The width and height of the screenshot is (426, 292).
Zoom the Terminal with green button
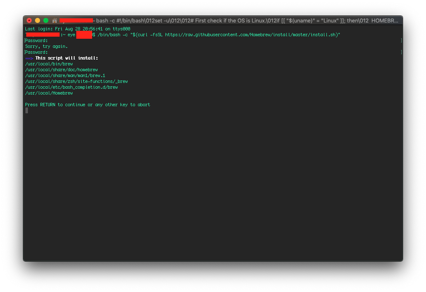tap(46, 20)
